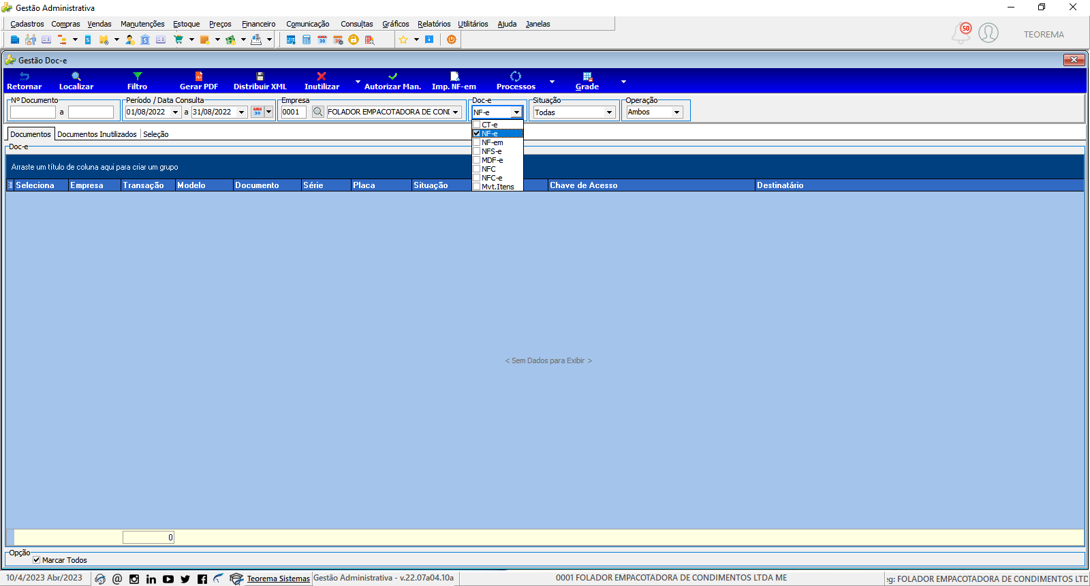The image size is (1090, 586).
Task: Open the Operação Ambos dropdown
Action: click(677, 112)
